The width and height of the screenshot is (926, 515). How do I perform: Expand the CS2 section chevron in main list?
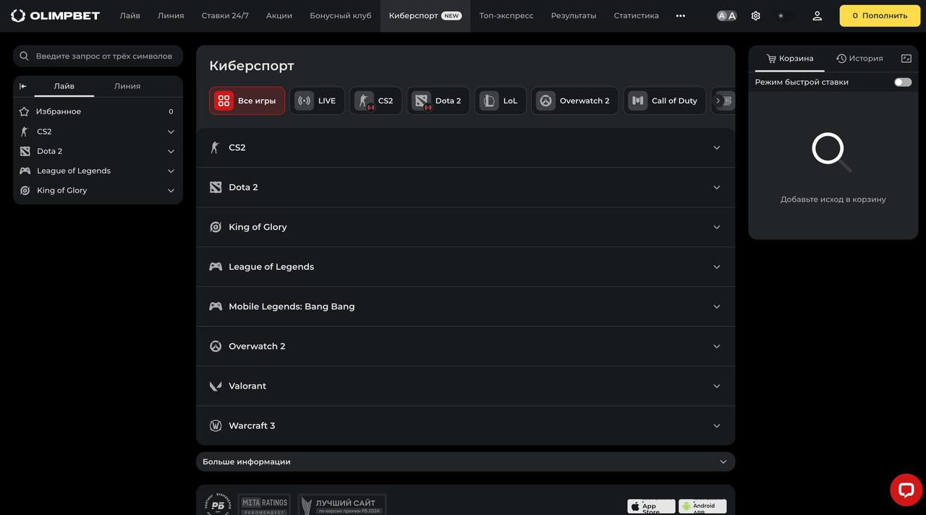[x=717, y=148]
